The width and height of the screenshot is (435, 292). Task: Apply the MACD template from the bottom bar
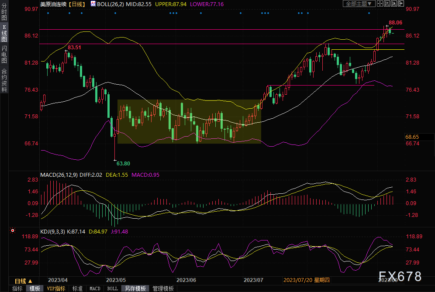coord(95,289)
